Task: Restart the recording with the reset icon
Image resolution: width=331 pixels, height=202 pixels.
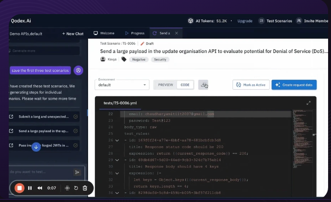Action: point(76,188)
